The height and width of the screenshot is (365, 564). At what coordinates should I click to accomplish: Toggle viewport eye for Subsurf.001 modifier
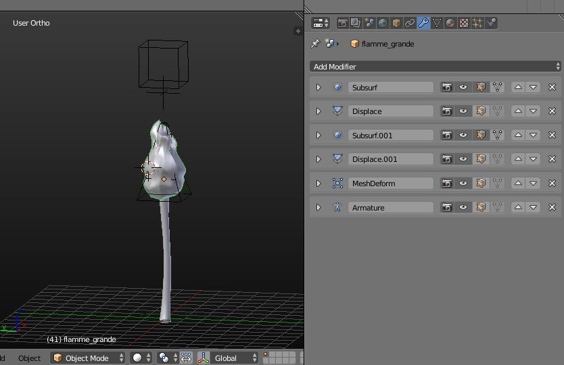pos(463,136)
